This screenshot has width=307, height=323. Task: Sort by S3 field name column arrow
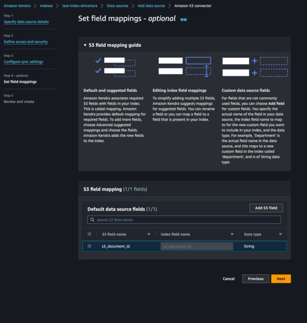(x=149, y=234)
